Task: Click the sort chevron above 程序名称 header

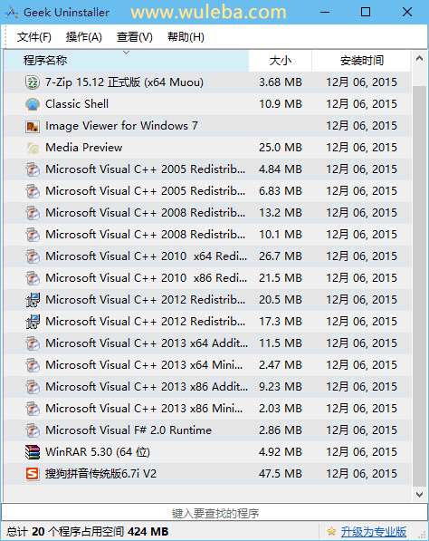Action: [127, 53]
